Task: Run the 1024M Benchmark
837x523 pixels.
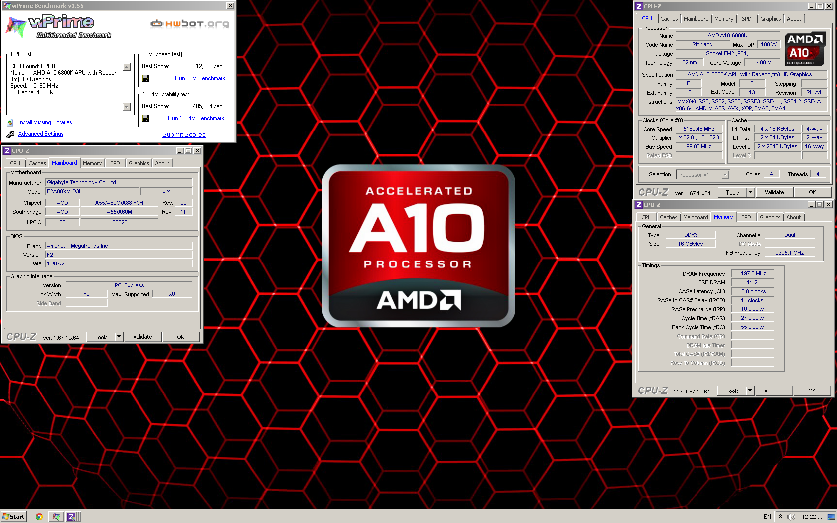Action: pos(196,118)
